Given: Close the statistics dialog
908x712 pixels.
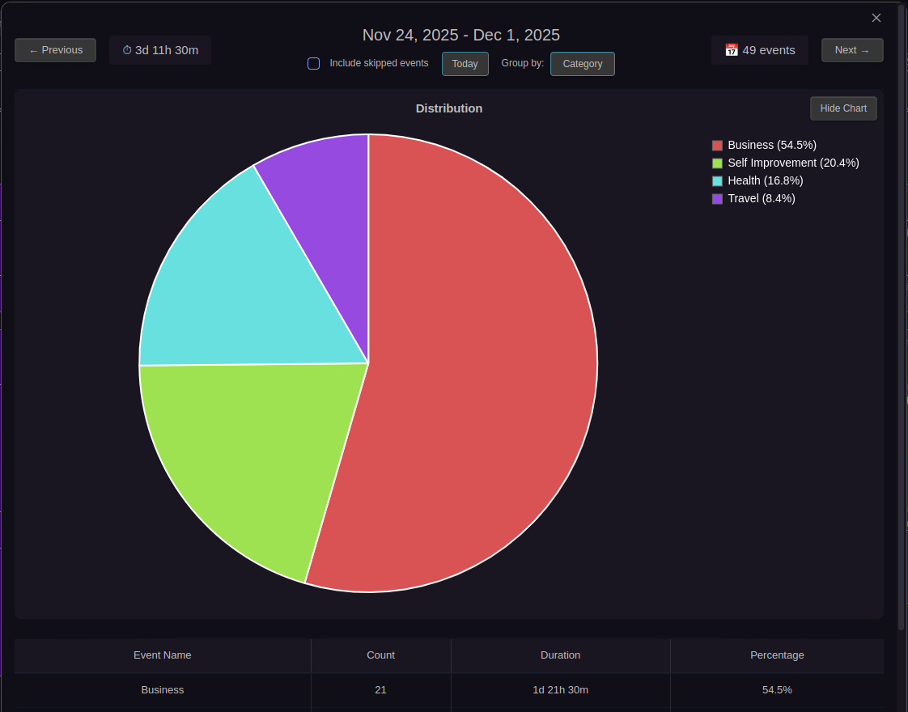Looking at the screenshot, I should 876,17.
